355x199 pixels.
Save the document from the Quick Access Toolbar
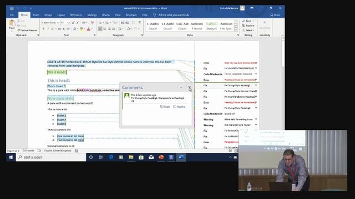click(12, 8)
